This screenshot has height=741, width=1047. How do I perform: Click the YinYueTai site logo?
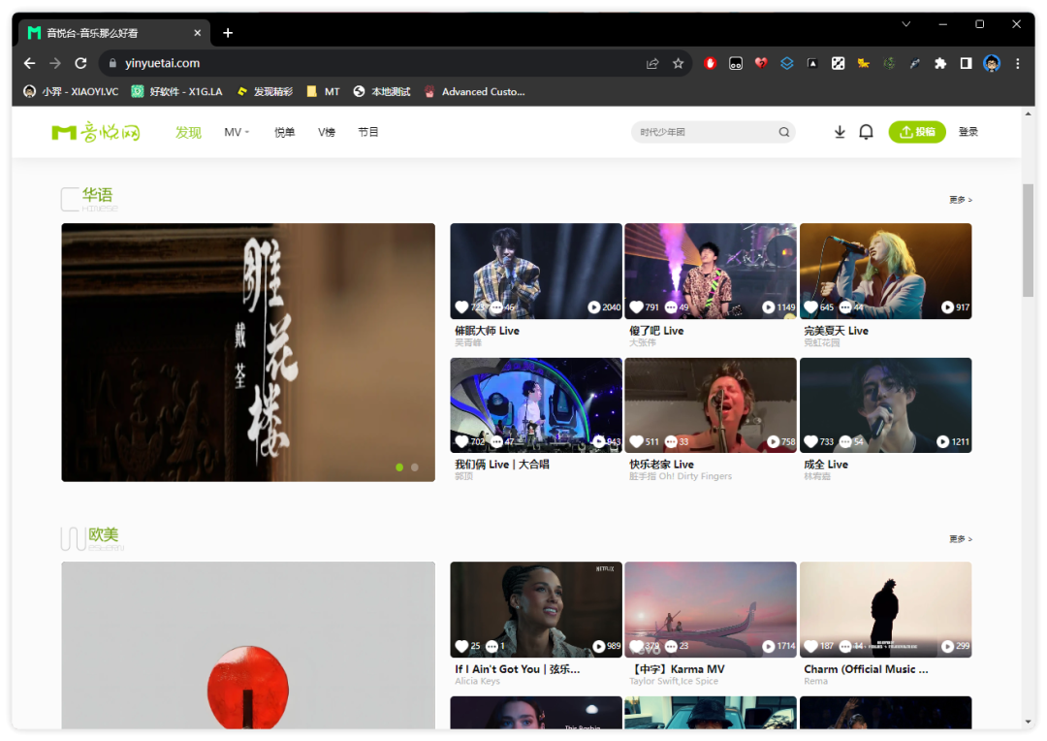tap(96, 132)
